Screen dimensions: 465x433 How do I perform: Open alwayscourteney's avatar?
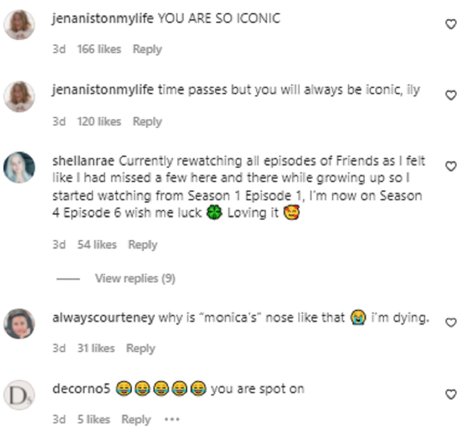(19, 323)
